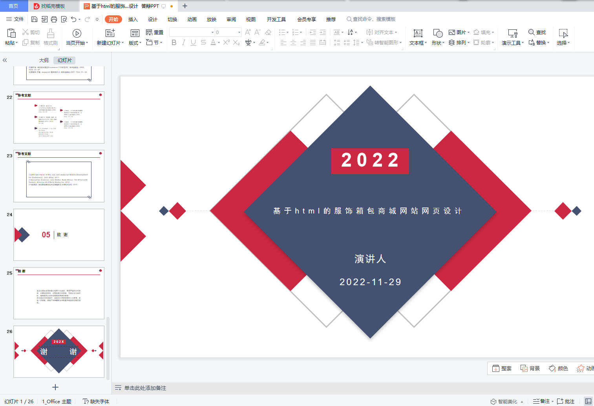The image size is (594, 406).
Task: Click the Print icon in quick toolbar
Action: coord(54,19)
